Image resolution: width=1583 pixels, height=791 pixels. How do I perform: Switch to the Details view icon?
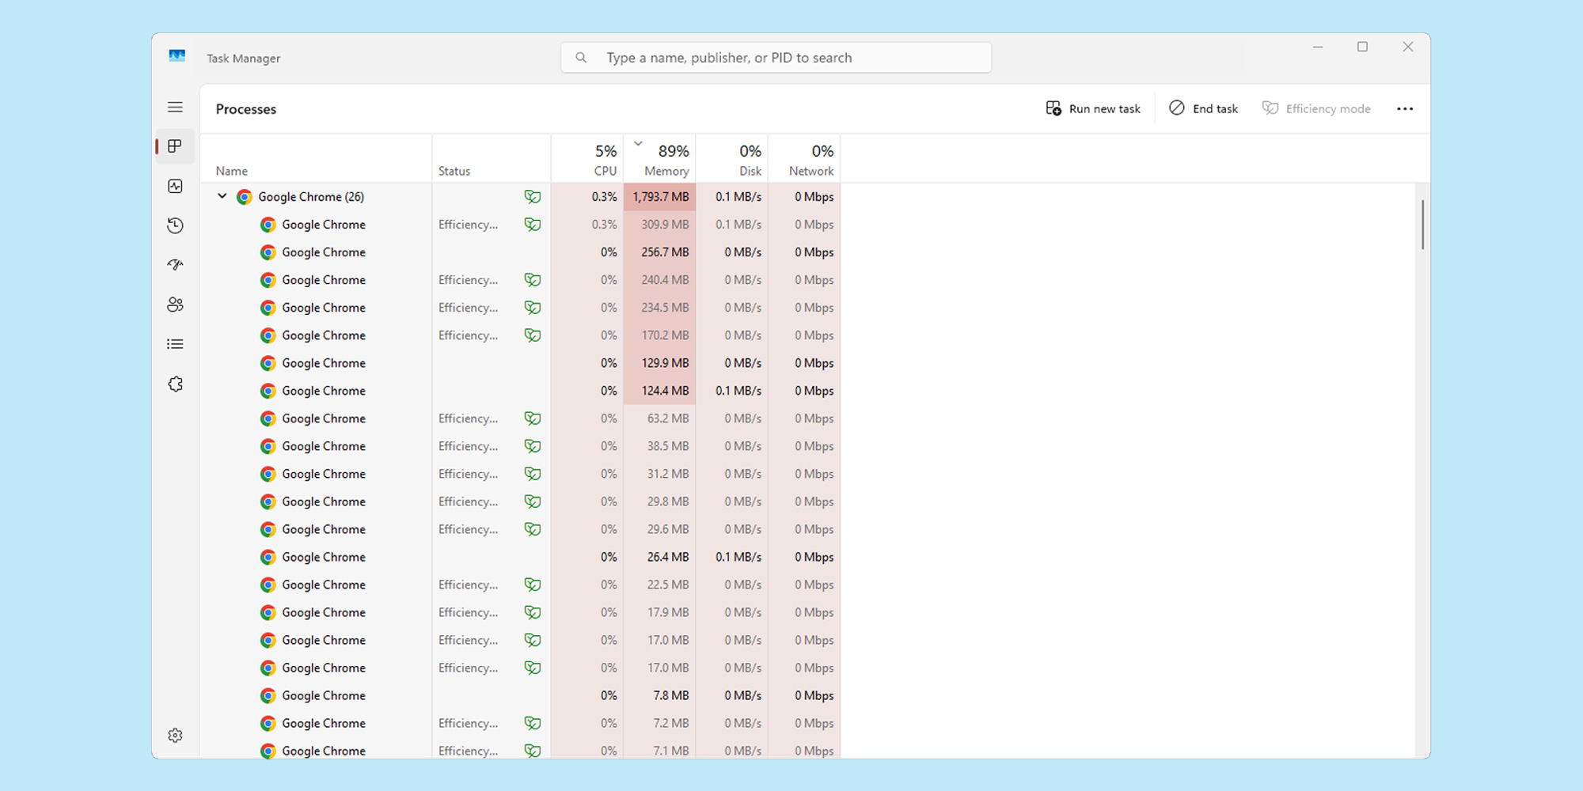(175, 343)
